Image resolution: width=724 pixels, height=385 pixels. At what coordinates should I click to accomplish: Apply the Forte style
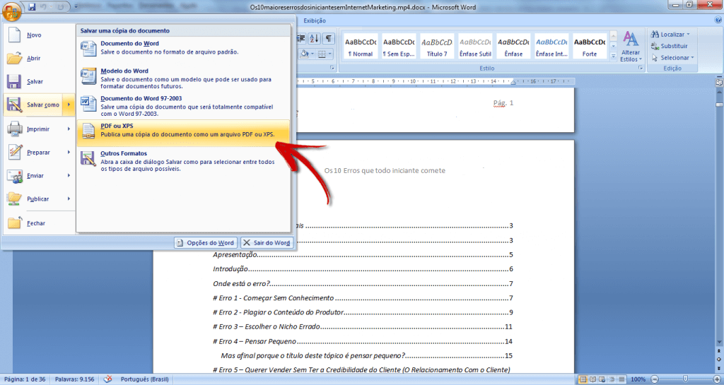pos(590,46)
